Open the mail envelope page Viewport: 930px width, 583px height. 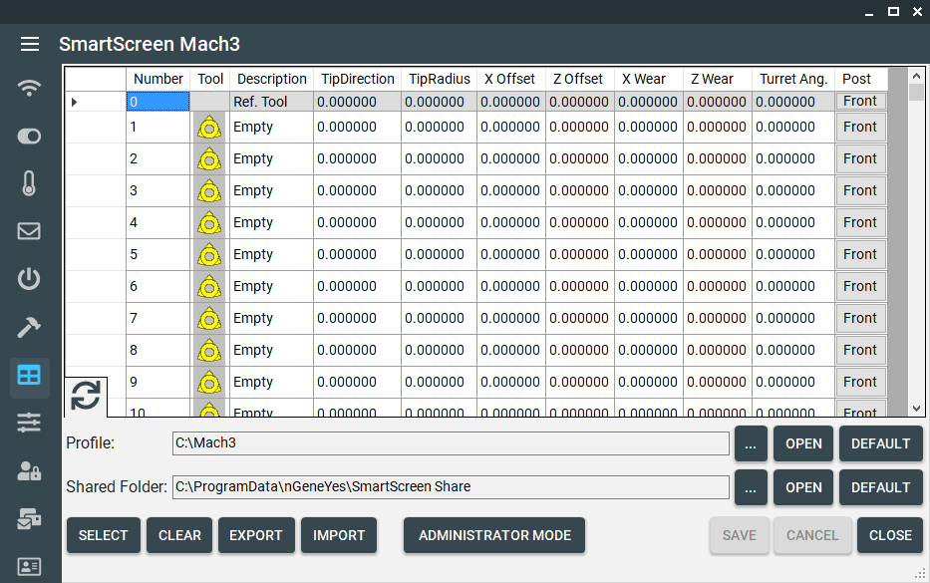pos(30,231)
